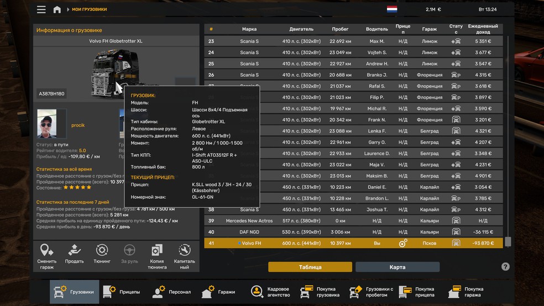Open Staff (Персонал) tab

[172, 292]
